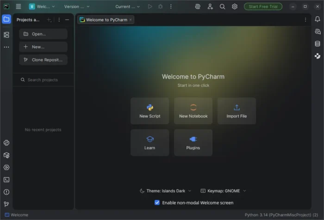This screenshot has height=220, width=324.
Task: Open the Version control dropdown
Action: point(77,6)
